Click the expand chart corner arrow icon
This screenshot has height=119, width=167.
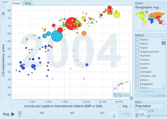(x=131, y=98)
